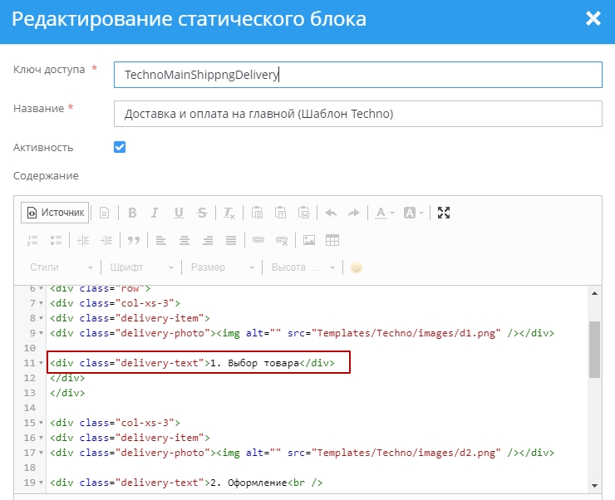The height and width of the screenshot is (500, 615).
Task: Open the Стили styles dropdown
Action: pos(61,267)
